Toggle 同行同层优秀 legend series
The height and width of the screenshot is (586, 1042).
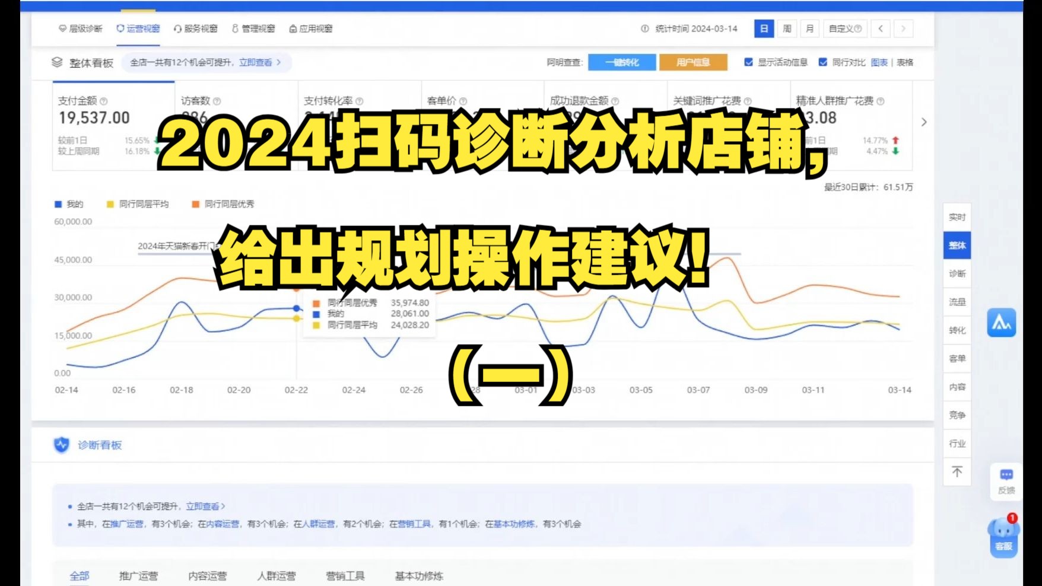pos(223,204)
